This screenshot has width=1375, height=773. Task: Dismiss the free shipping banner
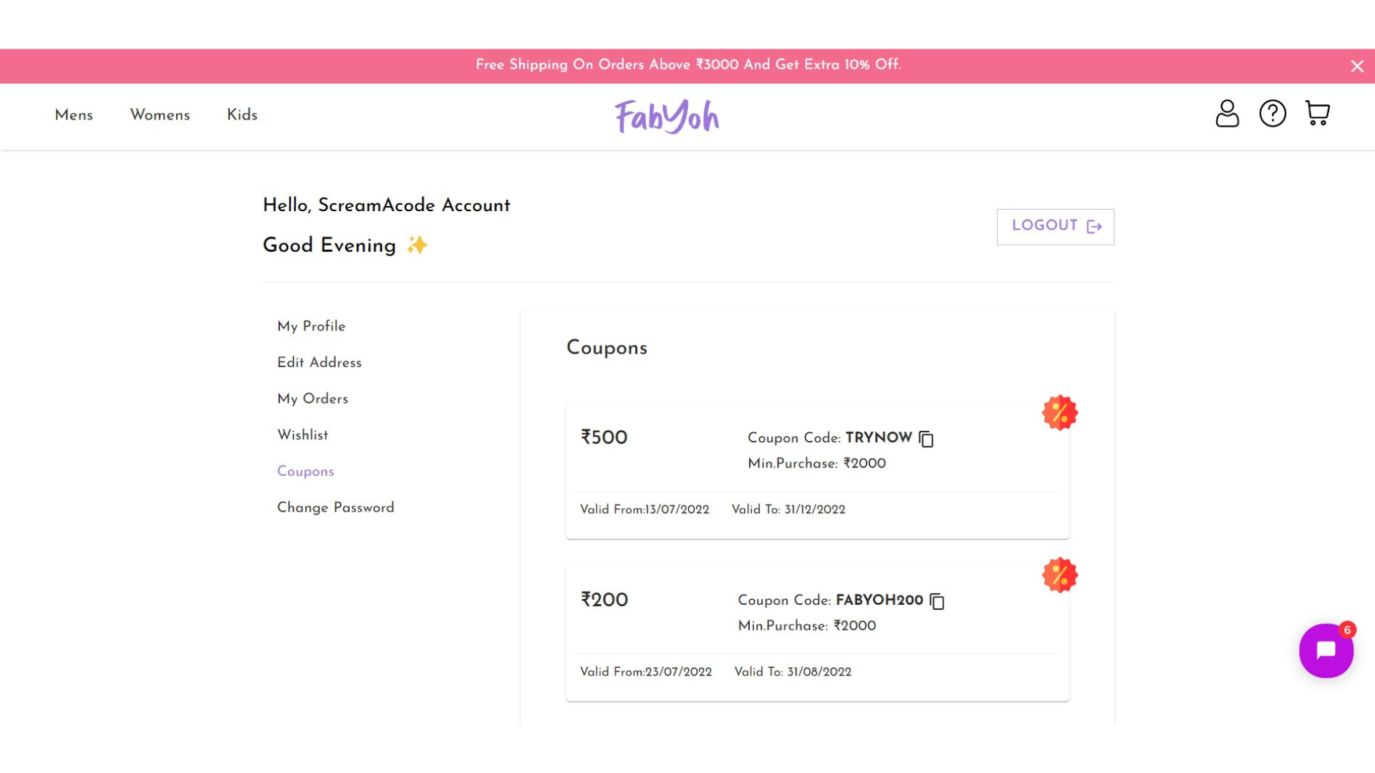pos(1356,67)
